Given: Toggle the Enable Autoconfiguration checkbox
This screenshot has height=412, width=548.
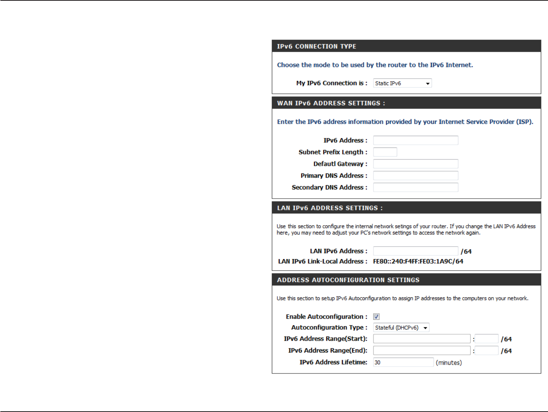Looking at the screenshot, I should [376, 316].
